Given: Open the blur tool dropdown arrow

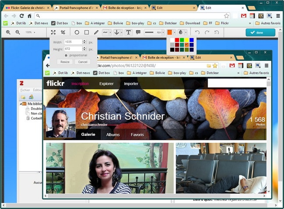Looking at the screenshot, I should tap(186, 32).
